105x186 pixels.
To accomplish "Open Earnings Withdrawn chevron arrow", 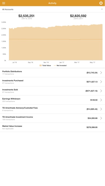I will (101, 100).
